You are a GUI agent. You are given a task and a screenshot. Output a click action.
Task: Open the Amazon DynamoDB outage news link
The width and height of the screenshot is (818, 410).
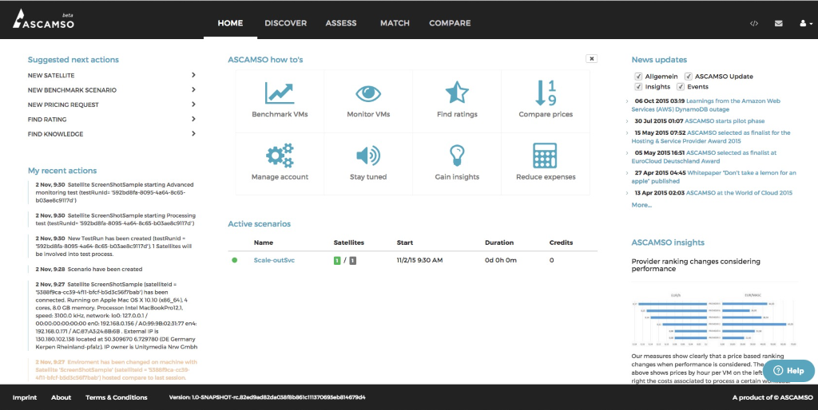pos(706,105)
